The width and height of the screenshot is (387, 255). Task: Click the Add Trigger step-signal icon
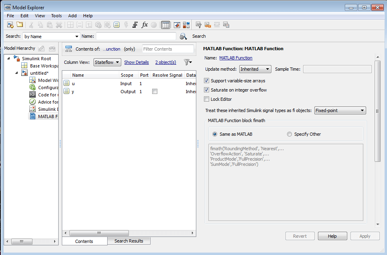pos(135,25)
